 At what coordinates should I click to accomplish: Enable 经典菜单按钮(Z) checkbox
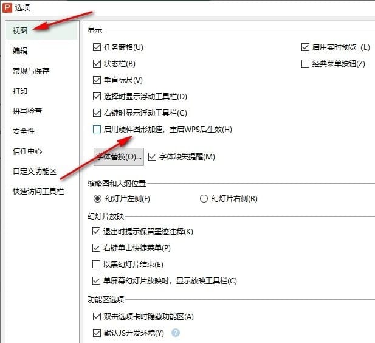point(305,64)
